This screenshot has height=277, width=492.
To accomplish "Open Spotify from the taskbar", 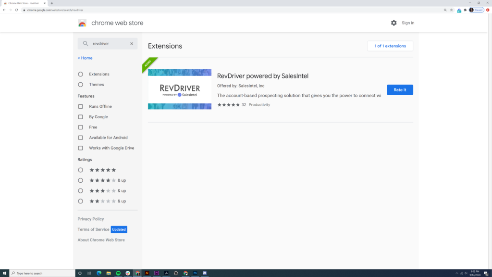I will pyautogui.click(x=118, y=273).
